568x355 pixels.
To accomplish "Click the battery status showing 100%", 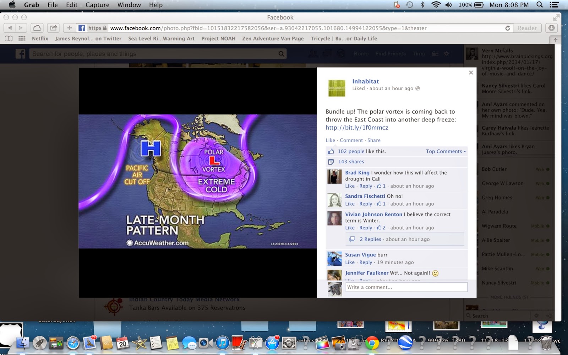I will pos(471,5).
